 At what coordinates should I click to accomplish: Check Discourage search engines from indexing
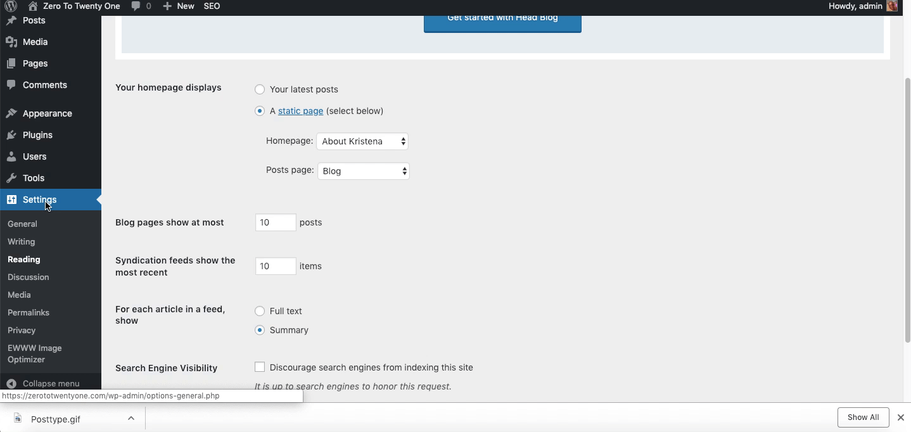pyautogui.click(x=260, y=367)
